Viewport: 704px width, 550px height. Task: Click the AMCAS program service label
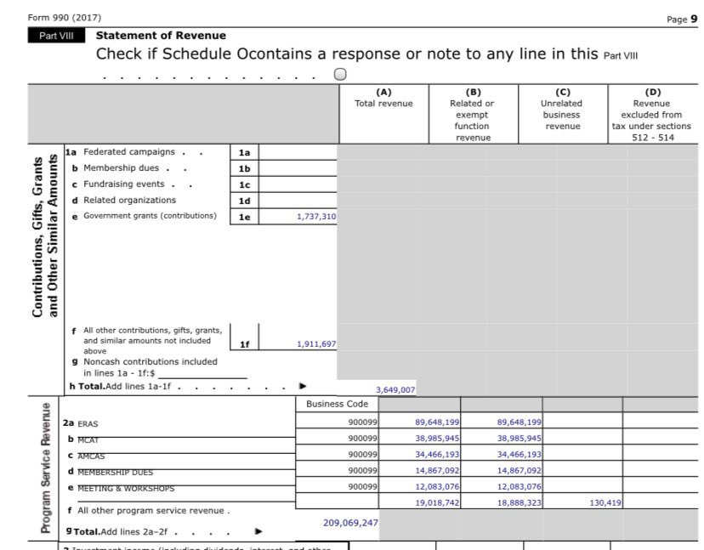91,456
